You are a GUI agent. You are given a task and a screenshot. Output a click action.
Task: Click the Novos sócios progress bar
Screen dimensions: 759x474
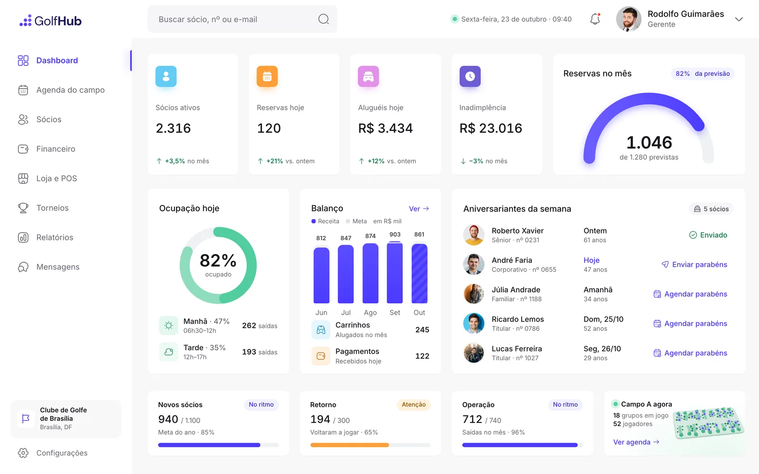(218, 445)
